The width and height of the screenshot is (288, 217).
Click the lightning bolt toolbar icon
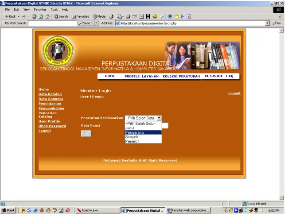[162, 16]
